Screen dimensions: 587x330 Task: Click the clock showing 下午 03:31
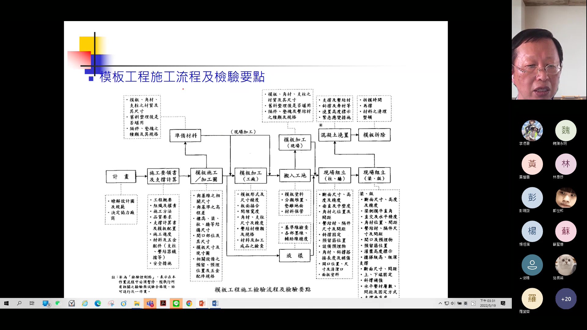click(x=488, y=303)
